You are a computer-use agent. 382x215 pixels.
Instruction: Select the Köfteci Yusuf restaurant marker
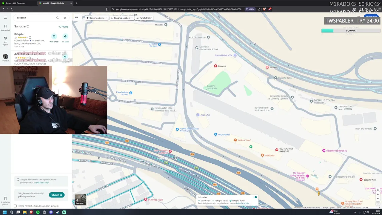click(235, 140)
